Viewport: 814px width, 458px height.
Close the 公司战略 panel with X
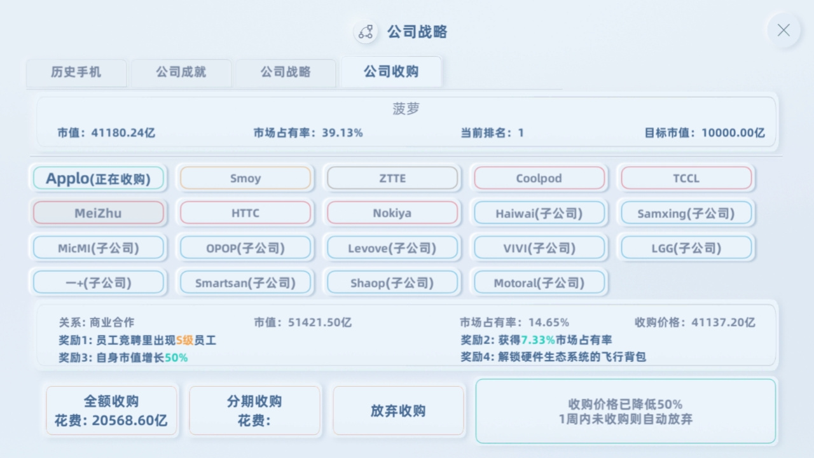(783, 31)
